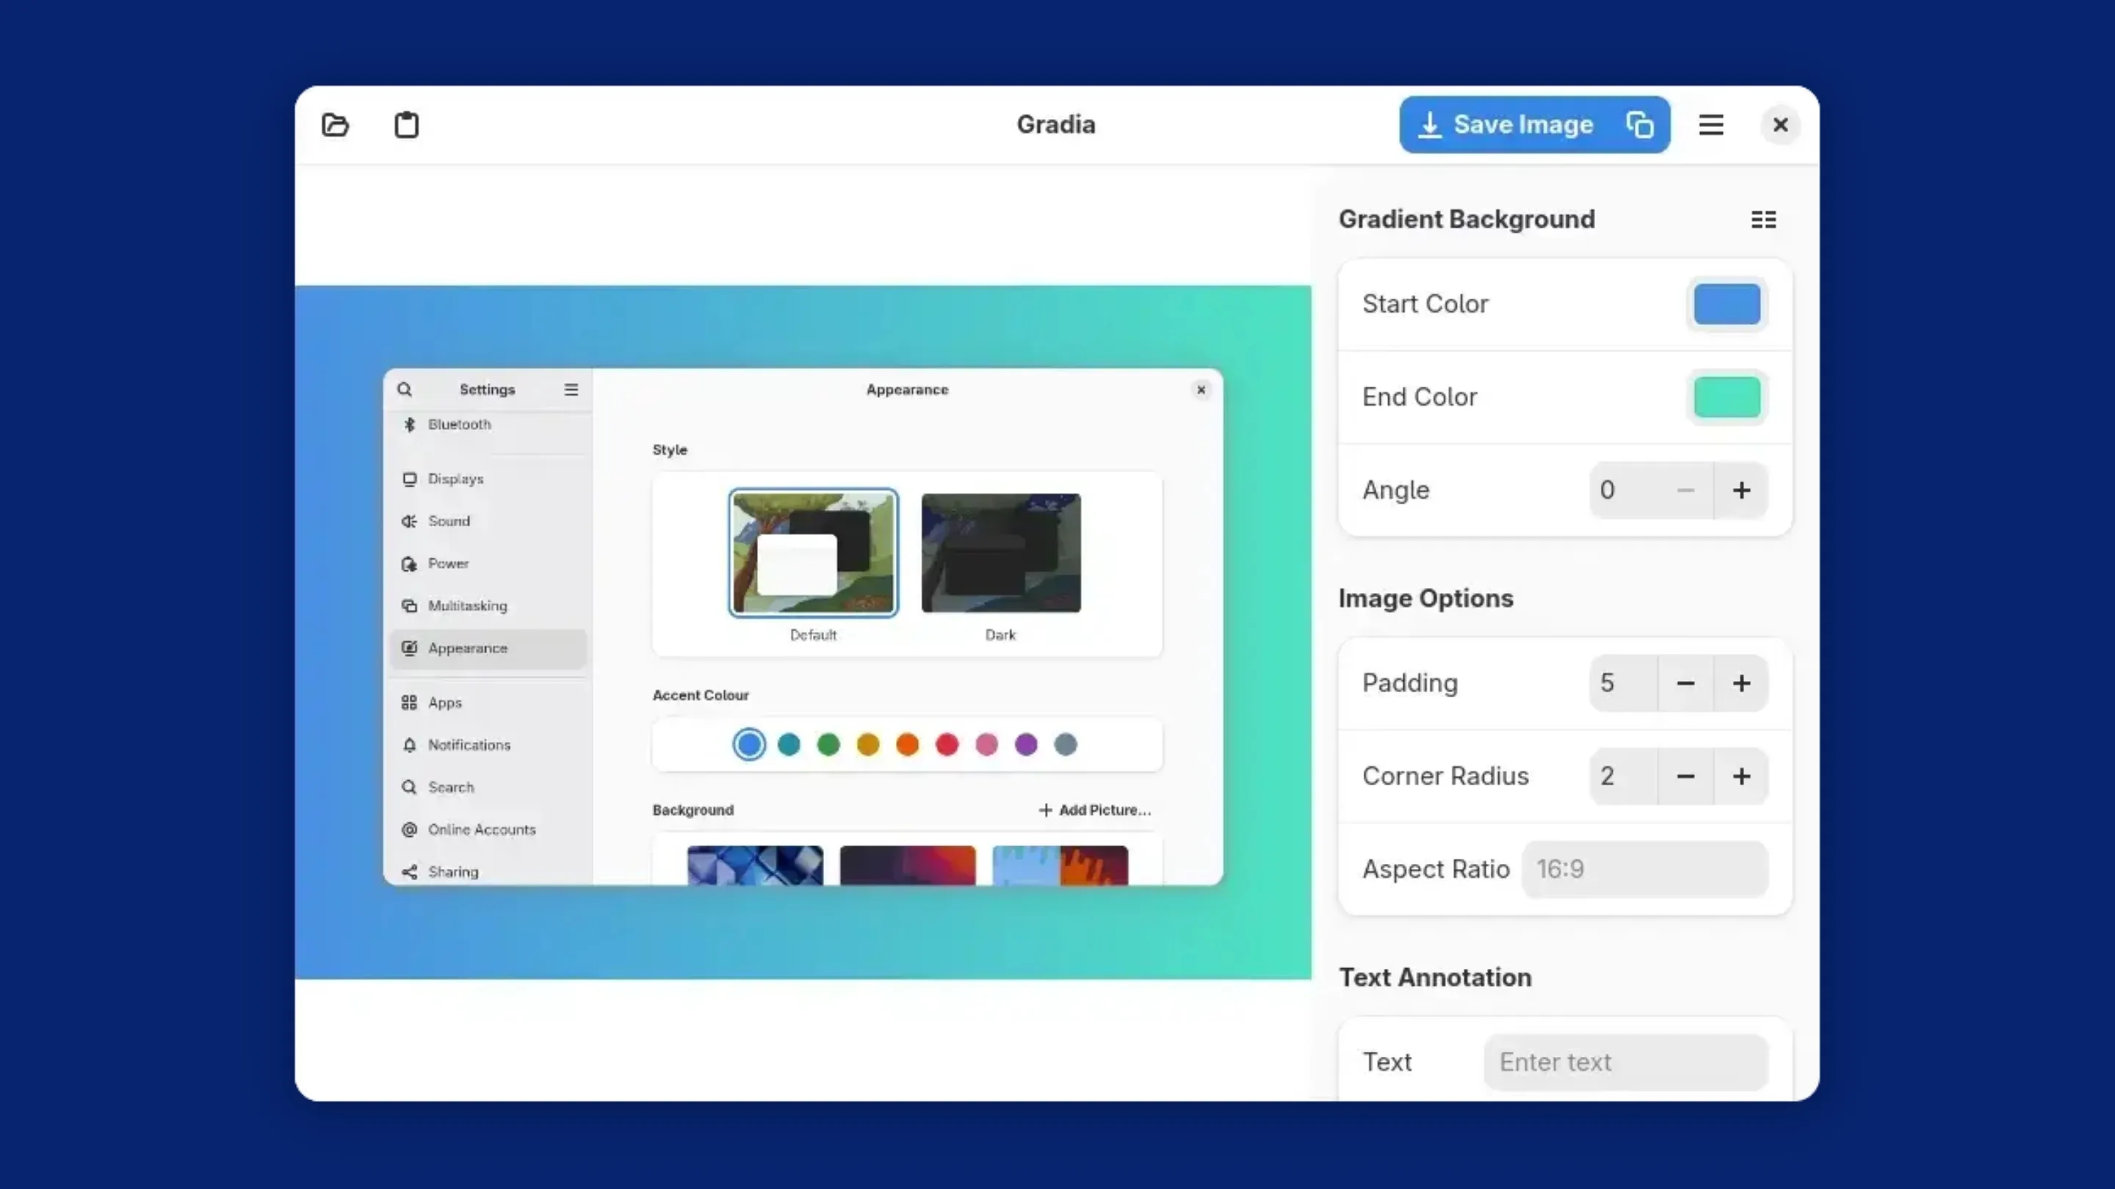Select the teal accent colour
2115x1189 pixels.
[789, 745]
